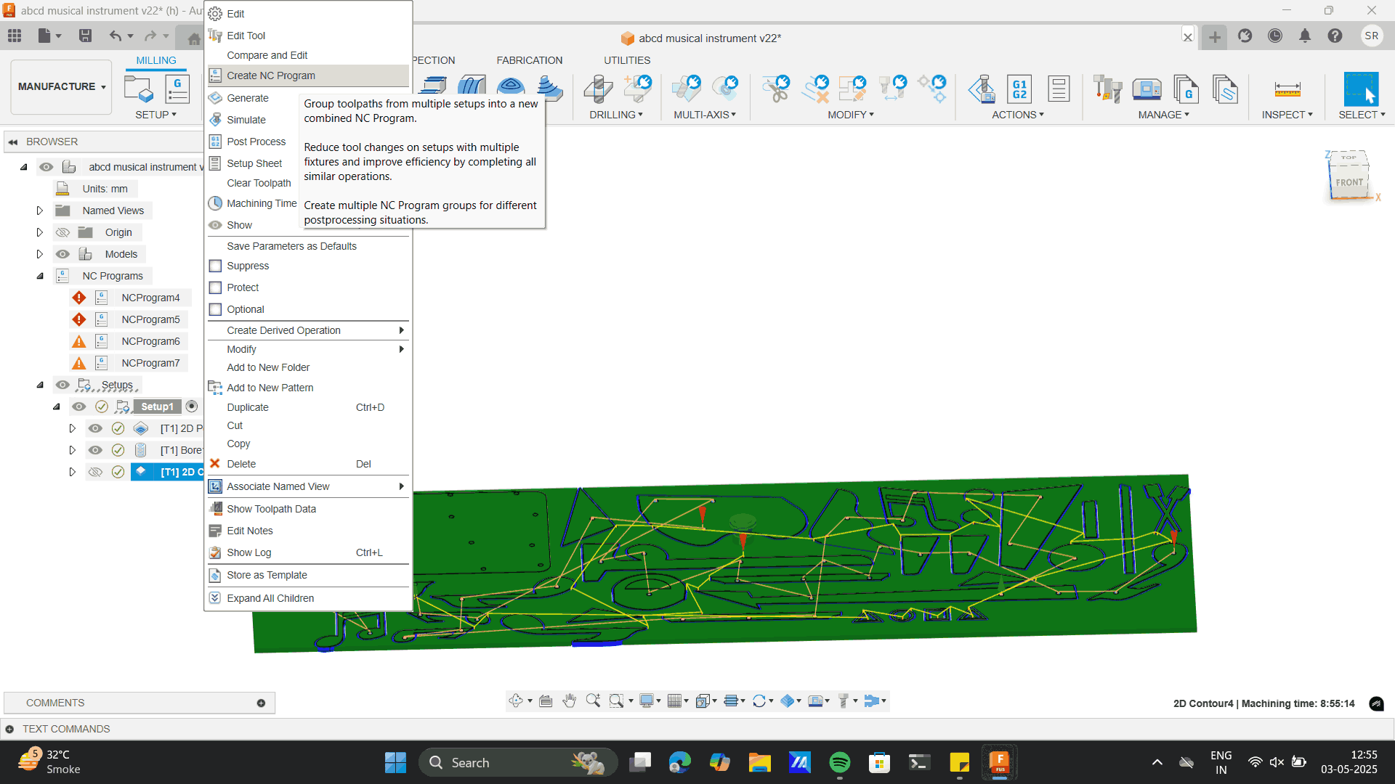Open the data panel grid icon

point(15,36)
